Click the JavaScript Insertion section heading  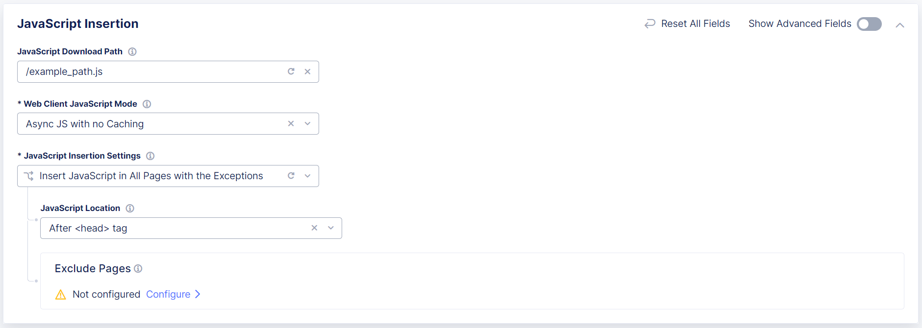[x=77, y=23]
